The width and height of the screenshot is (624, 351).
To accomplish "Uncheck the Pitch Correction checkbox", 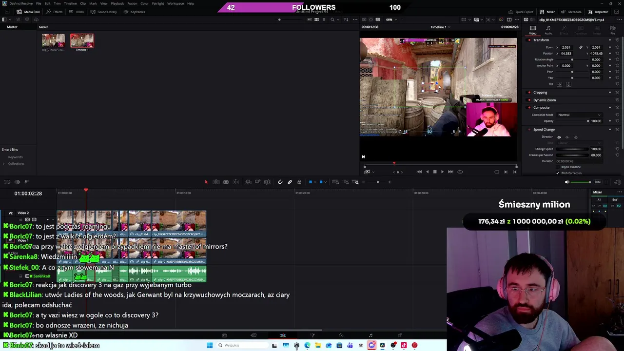I will pyautogui.click(x=558, y=173).
